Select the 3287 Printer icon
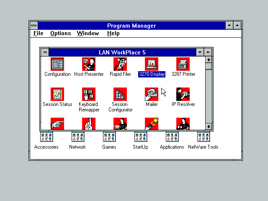This screenshot has height=201, width=268. [x=183, y=64]
